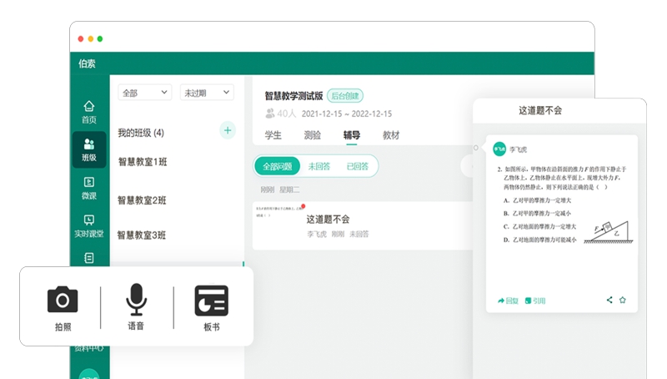Select 智慧教室2班 in class list
Image resolution: width=667 pixels, height=379 pixels.
click(142, 200)
